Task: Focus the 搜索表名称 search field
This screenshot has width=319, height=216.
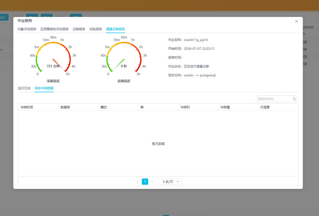Action: pos(277,99)
